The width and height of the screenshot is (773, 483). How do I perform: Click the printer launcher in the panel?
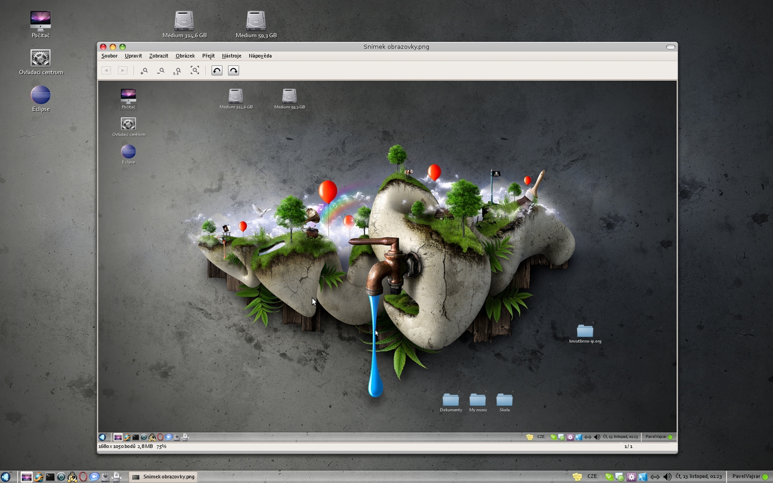pos(116,477)
